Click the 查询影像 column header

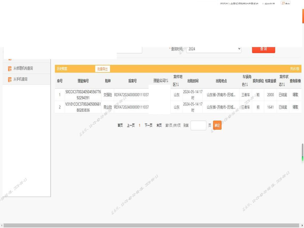pos(295,81)
